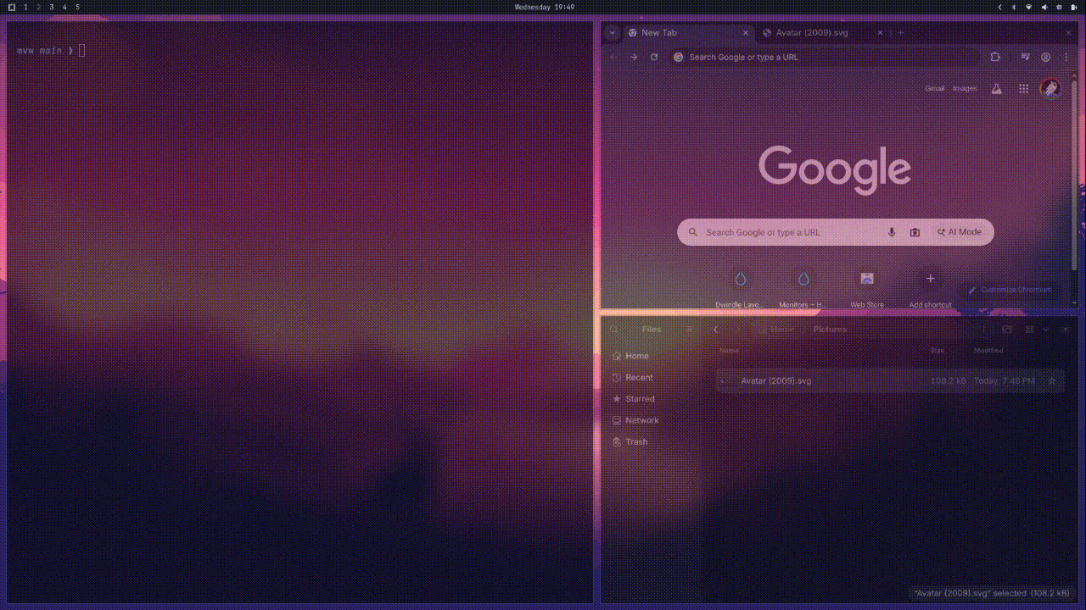Switch to workspace 3 in top bar

(x=51, y=7)
